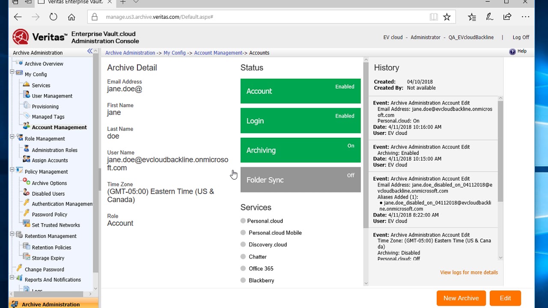Click the Password Policy key icon
This screenshot has height=308, width=548.
(27, 214)
